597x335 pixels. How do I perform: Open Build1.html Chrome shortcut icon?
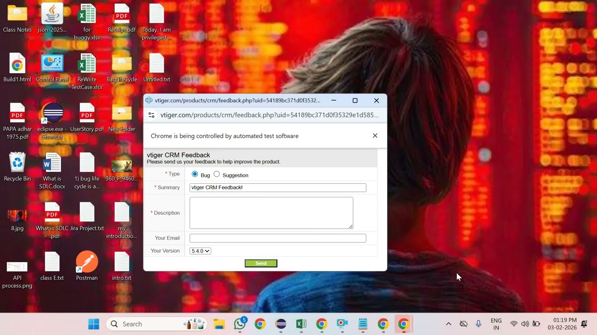pyautogui.click(x=17, y=63)
